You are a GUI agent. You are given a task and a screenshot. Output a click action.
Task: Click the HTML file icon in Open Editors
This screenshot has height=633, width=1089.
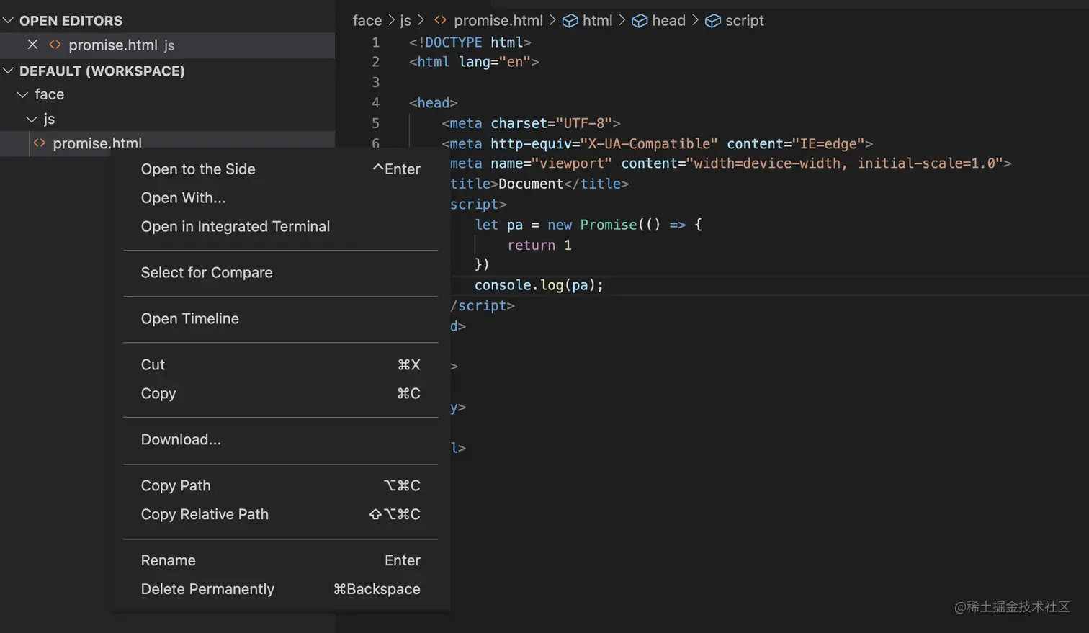point(55,45)
